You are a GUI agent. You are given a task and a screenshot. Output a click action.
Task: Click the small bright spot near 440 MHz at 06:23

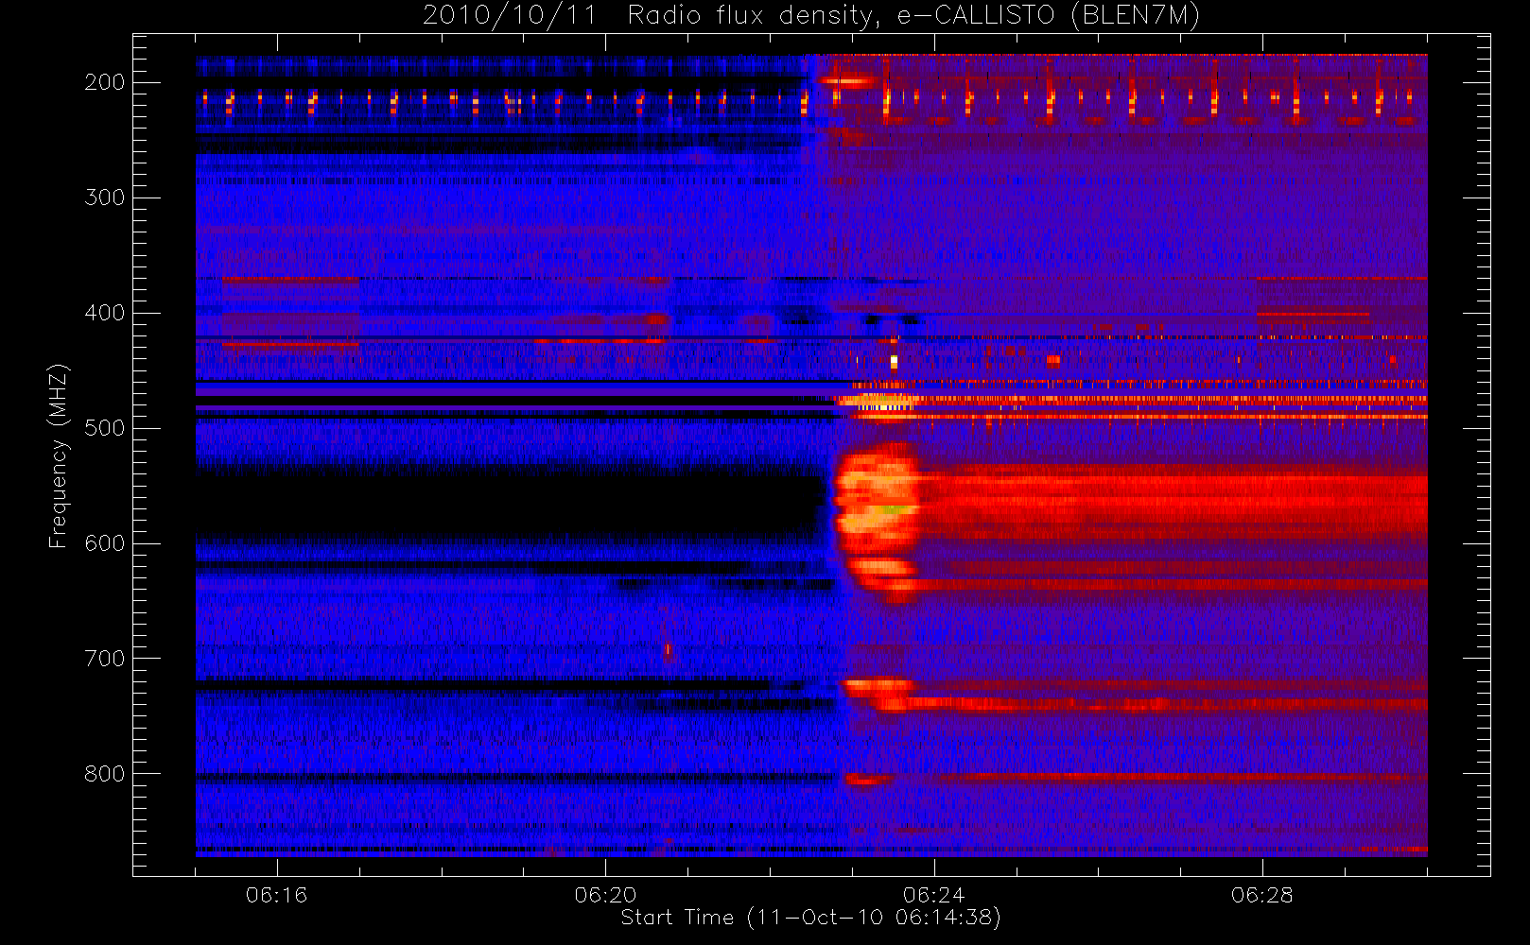pos(894,361)
